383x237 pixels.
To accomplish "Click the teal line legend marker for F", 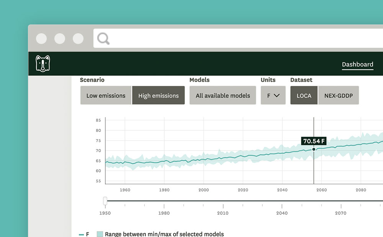I will (81, 234).
